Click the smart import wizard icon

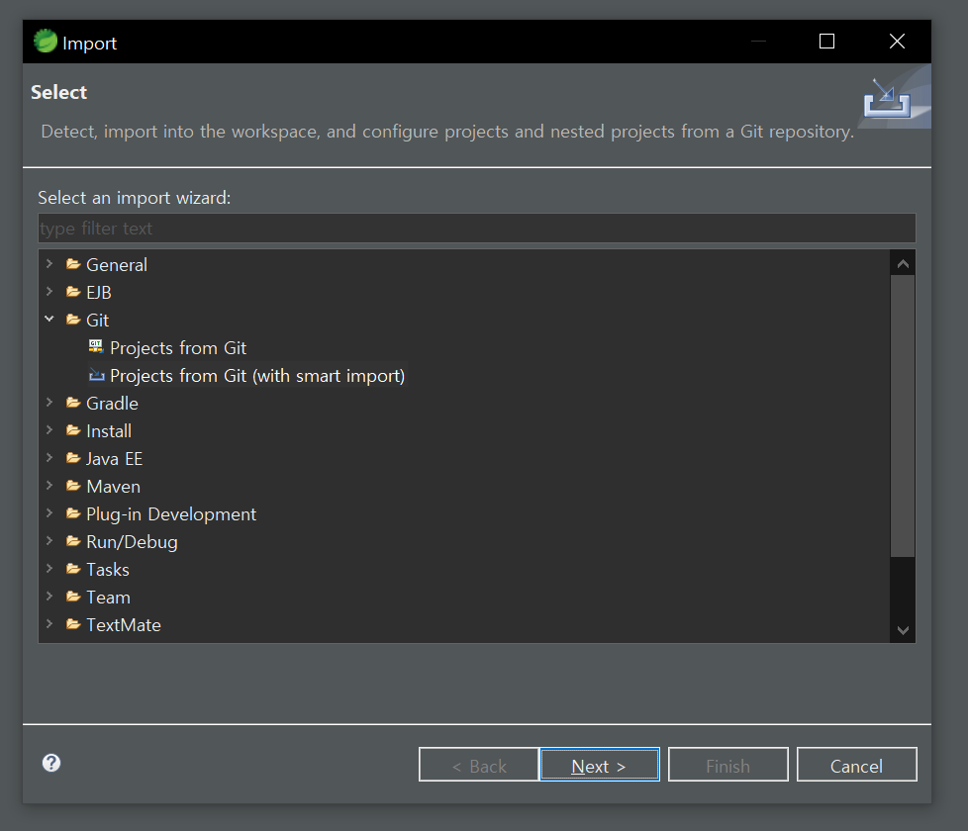click(97, 375)
